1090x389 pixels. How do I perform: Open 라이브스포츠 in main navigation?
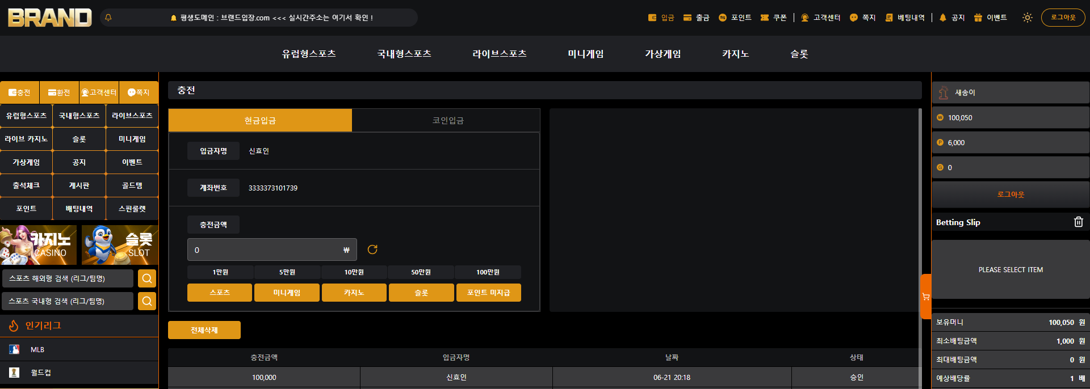point(500,54)
